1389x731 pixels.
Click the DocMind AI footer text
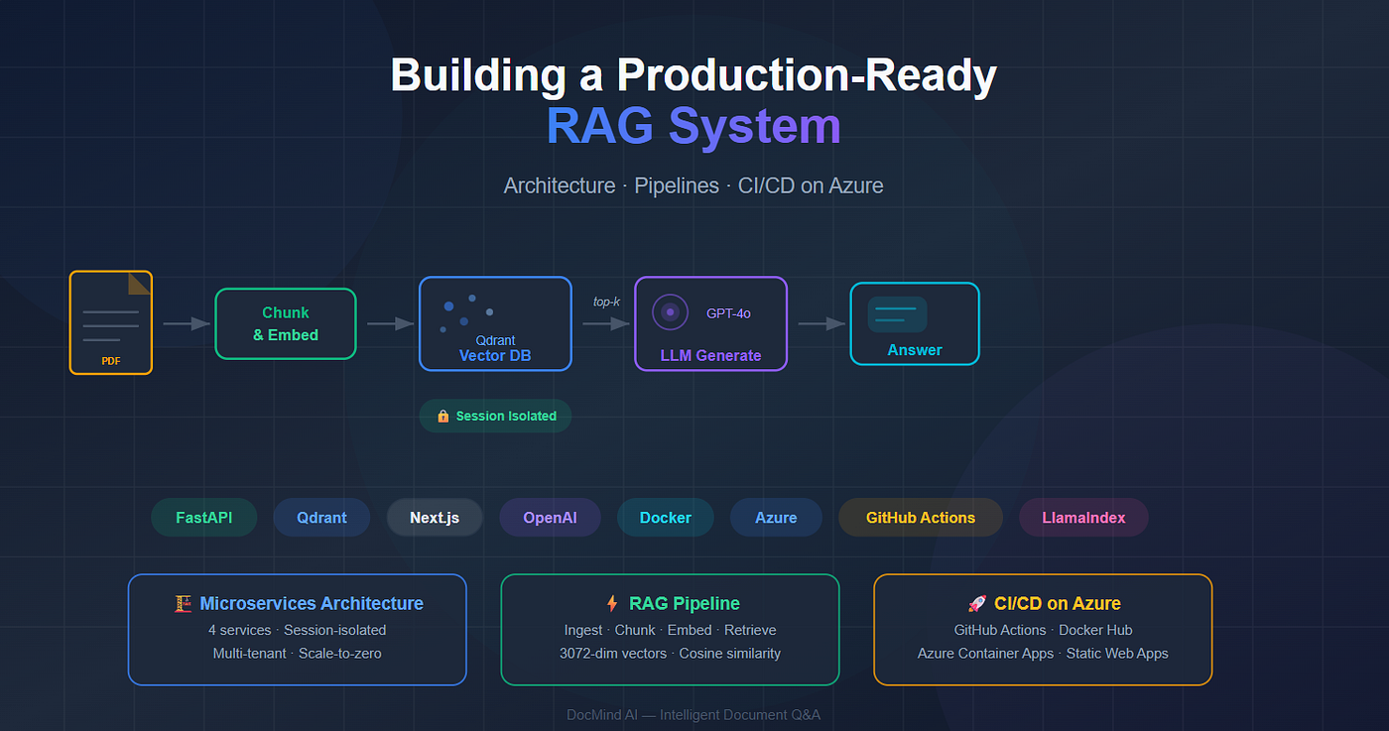click(694, 714)
